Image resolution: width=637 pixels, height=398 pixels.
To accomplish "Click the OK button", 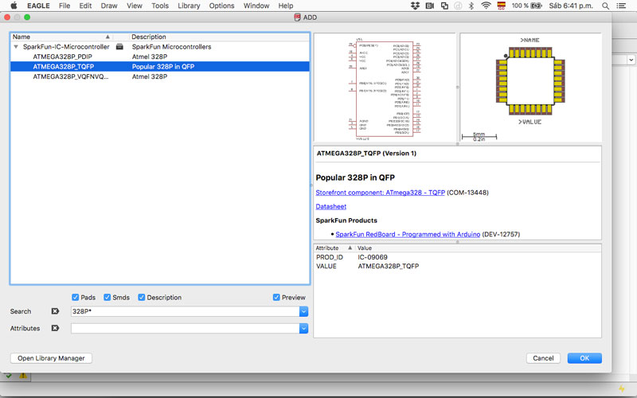I will point(584,358).
